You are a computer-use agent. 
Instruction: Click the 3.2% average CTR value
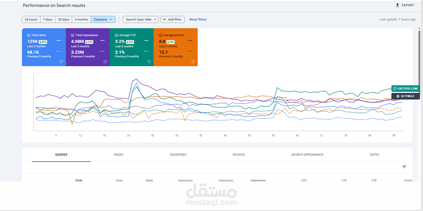(120, 41)
